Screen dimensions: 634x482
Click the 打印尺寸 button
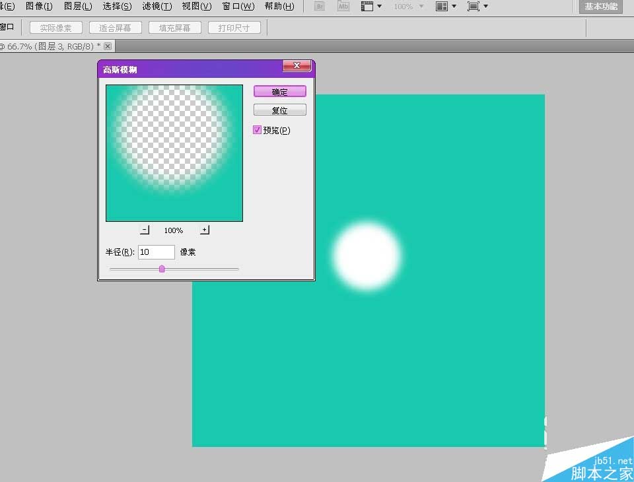pos(234,28)
